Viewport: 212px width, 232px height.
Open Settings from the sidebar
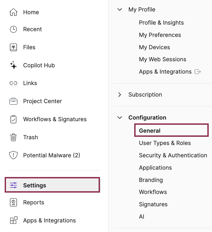click(x=35, y=185)
